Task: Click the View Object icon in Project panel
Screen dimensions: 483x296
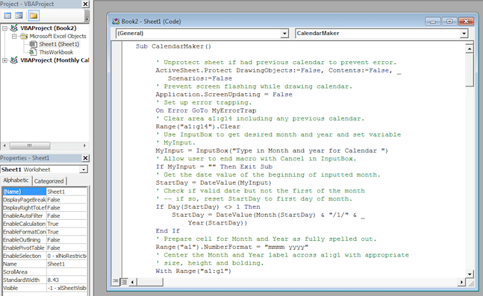Action: 19,16
